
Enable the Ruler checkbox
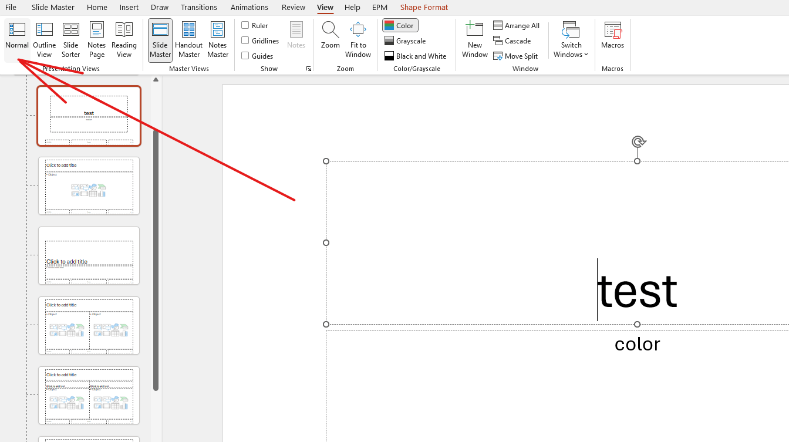point(244,25)
